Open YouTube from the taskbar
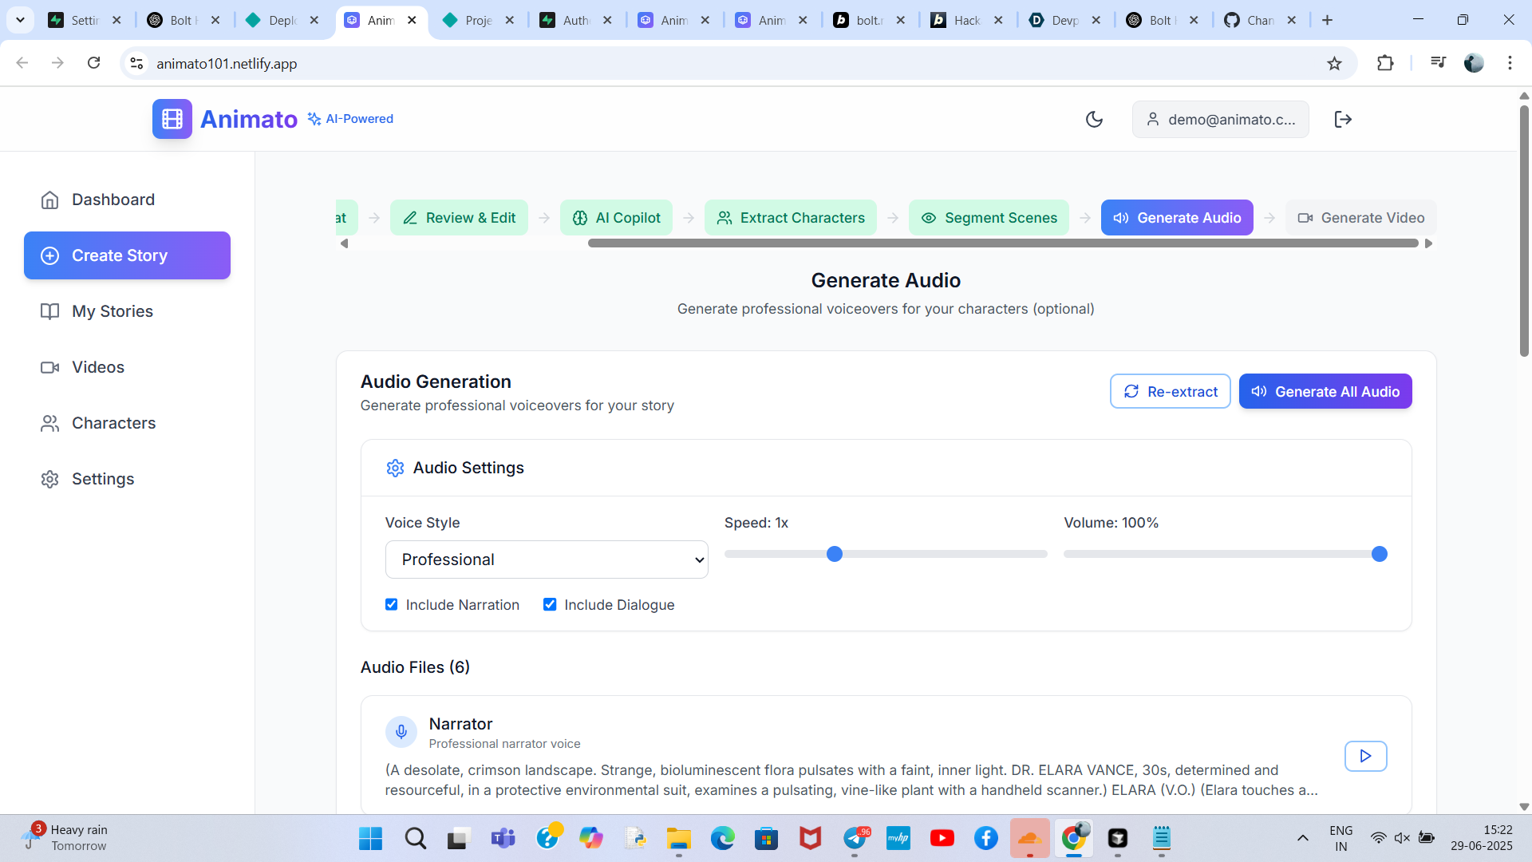Screen dimensions: 1532x862 [x=942, y=838]
